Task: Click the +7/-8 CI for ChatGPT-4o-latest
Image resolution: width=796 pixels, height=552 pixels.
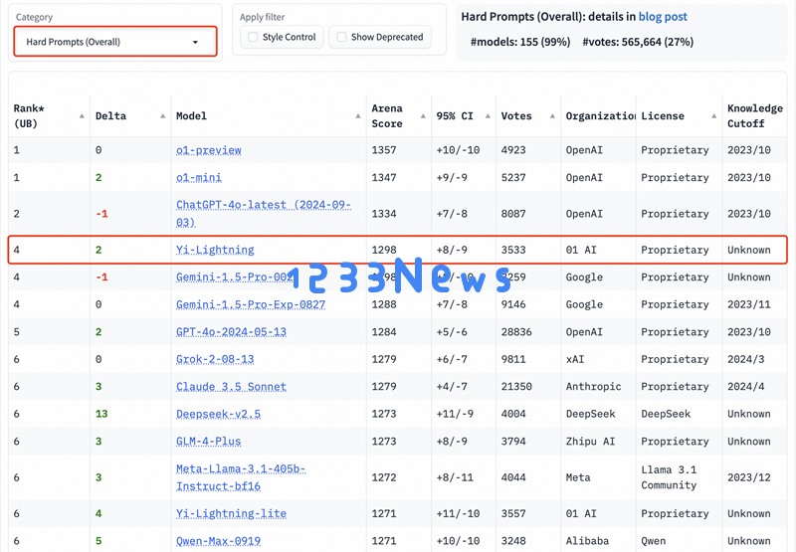Action: (452, 214)
